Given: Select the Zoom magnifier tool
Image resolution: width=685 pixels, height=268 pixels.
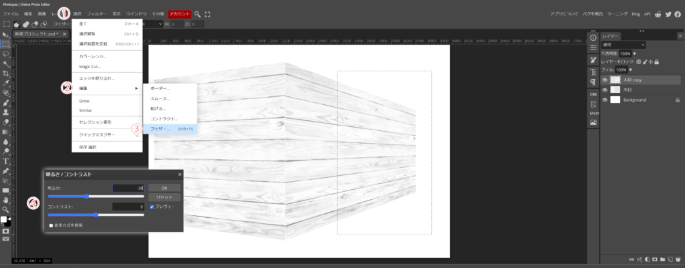Looking at the screenshot, I should pos(6,209).
